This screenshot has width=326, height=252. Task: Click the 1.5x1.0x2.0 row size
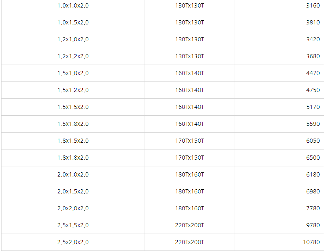click(x=73, y=73)
